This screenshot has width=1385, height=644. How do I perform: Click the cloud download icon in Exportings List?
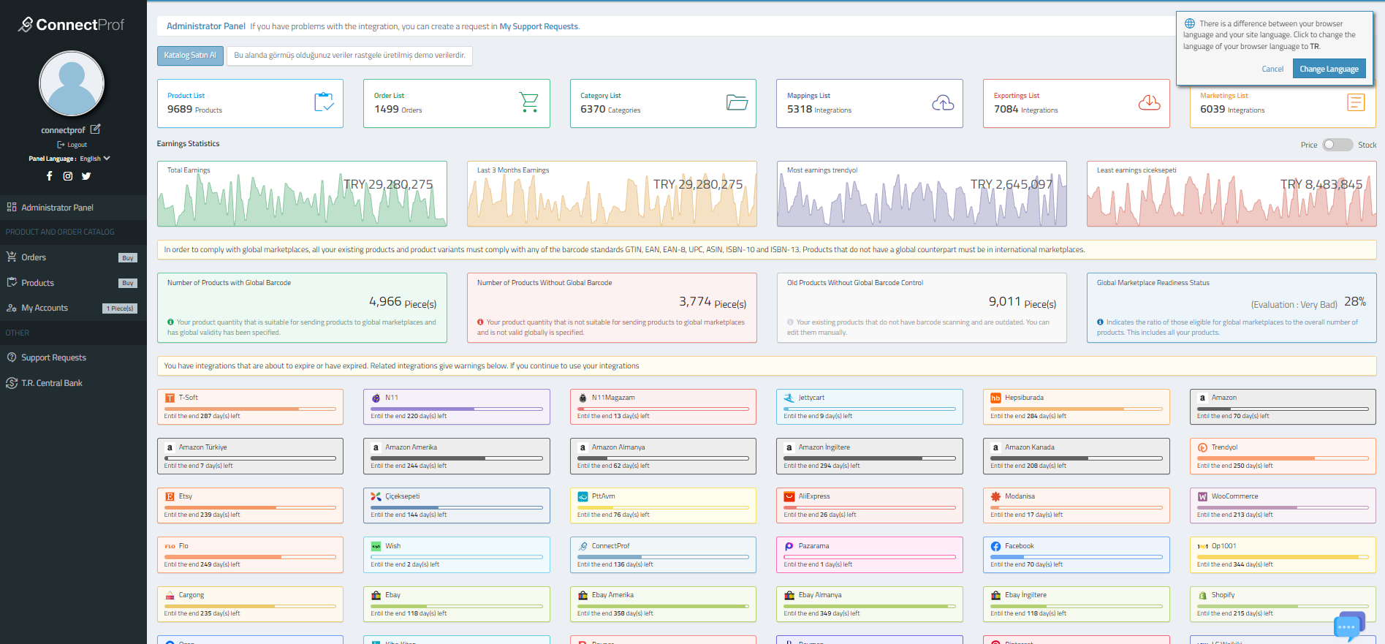[x=1149, y=103]
